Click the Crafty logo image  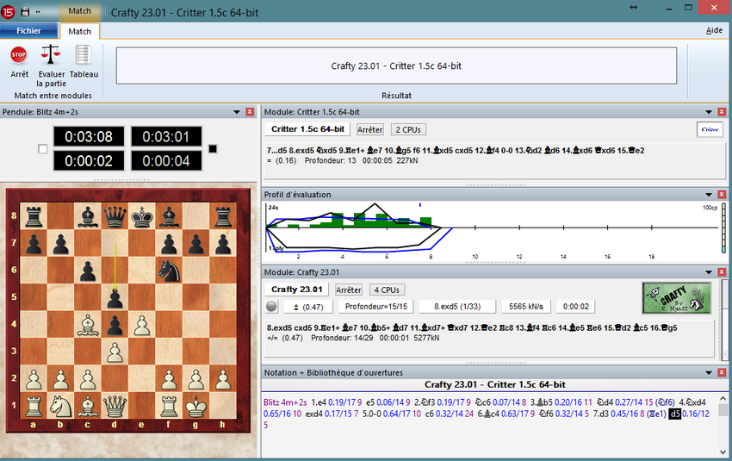pyautogui.click(x=676, y=298)
